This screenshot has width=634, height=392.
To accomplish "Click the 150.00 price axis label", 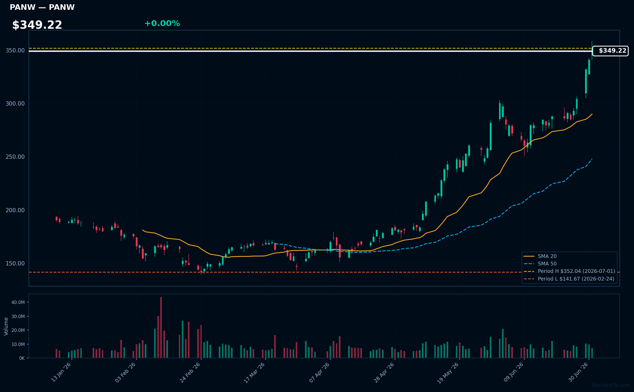I will click(x=15, y=263).
